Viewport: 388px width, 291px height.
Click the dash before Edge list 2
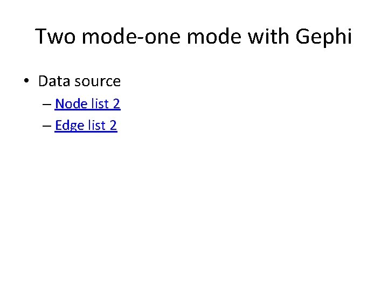click(x=47, y=126)
